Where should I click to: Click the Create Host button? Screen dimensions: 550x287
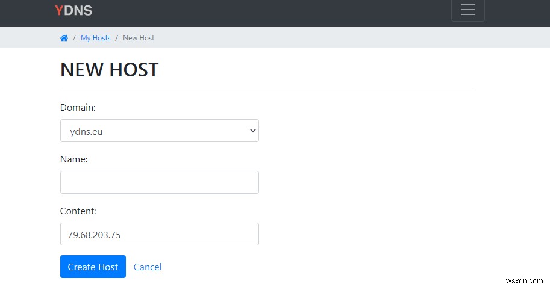(x=93, y=267)
